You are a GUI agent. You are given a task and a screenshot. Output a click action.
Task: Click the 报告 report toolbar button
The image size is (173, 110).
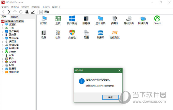pyautogui.click(x=44, y=12)
